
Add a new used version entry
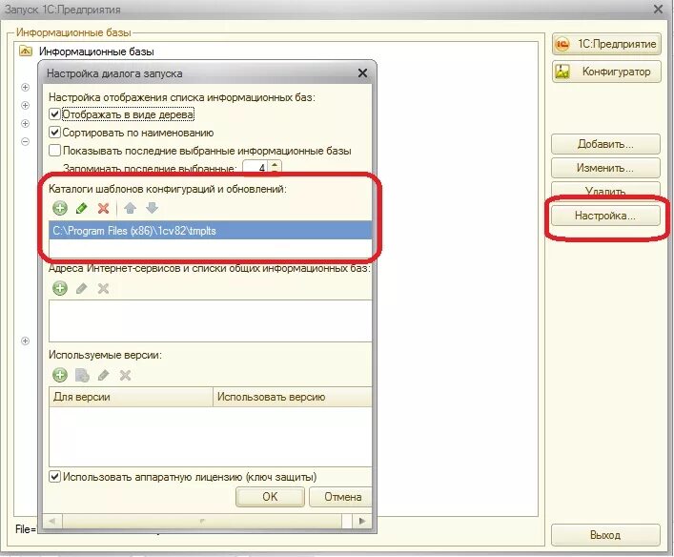tap(60, 375)
